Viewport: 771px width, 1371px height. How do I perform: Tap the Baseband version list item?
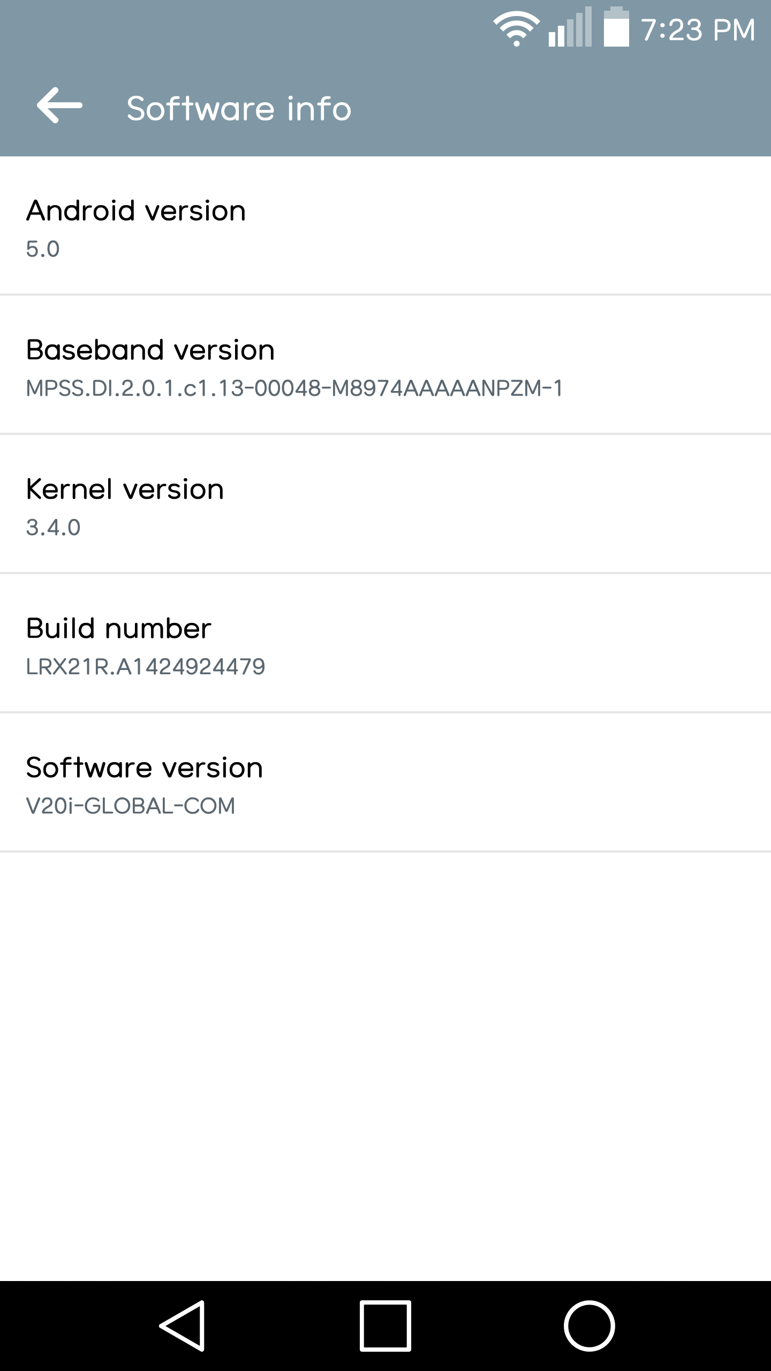[385, 367]
